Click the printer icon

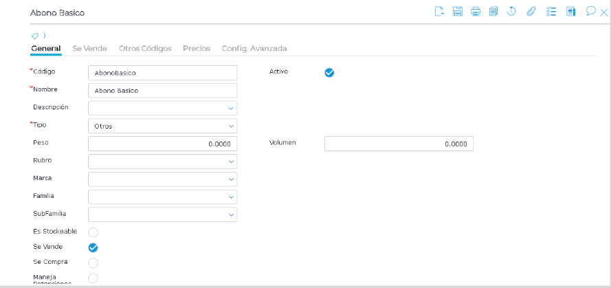(x=476, y=11)
